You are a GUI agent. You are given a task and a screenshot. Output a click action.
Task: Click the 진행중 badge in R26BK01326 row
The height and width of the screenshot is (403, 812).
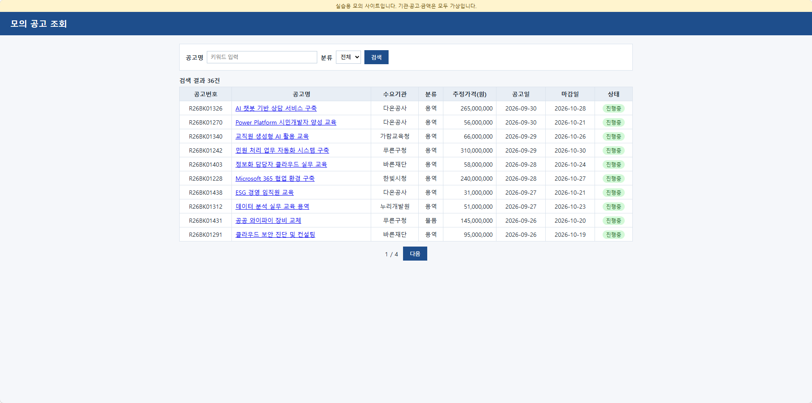tap(614, 108)
